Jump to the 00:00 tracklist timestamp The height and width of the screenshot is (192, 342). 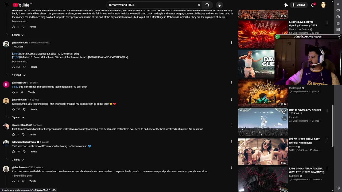(x=16, y=54)
